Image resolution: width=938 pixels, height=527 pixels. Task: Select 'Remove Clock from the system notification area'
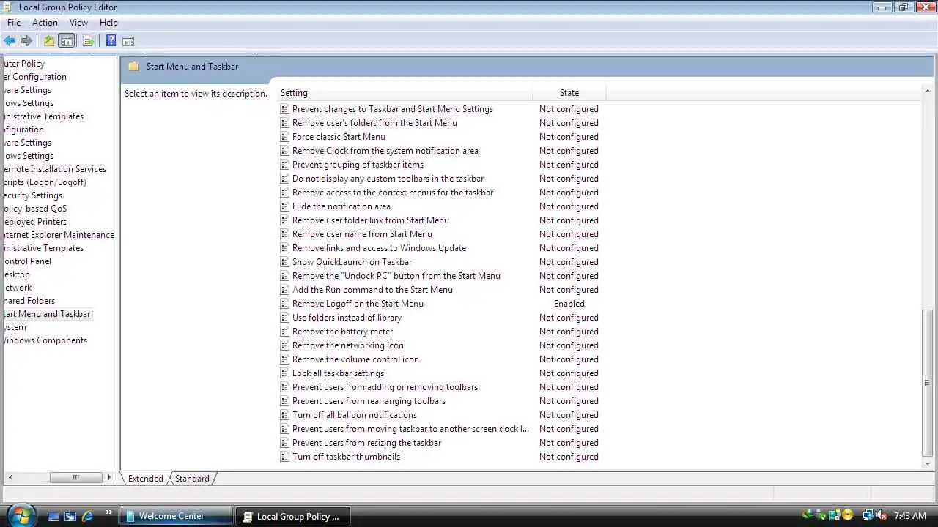(x=385, y=151)
